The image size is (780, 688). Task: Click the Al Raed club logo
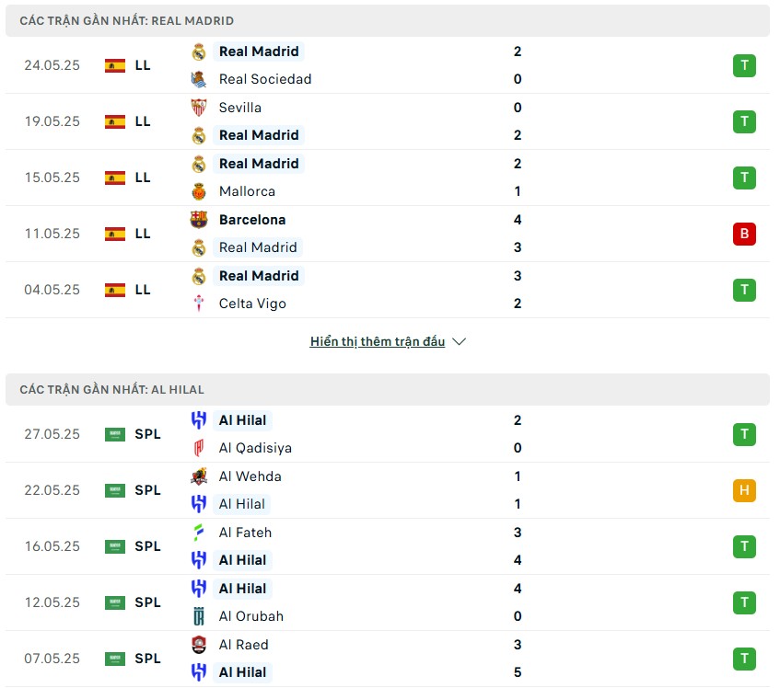click(199, 645)
